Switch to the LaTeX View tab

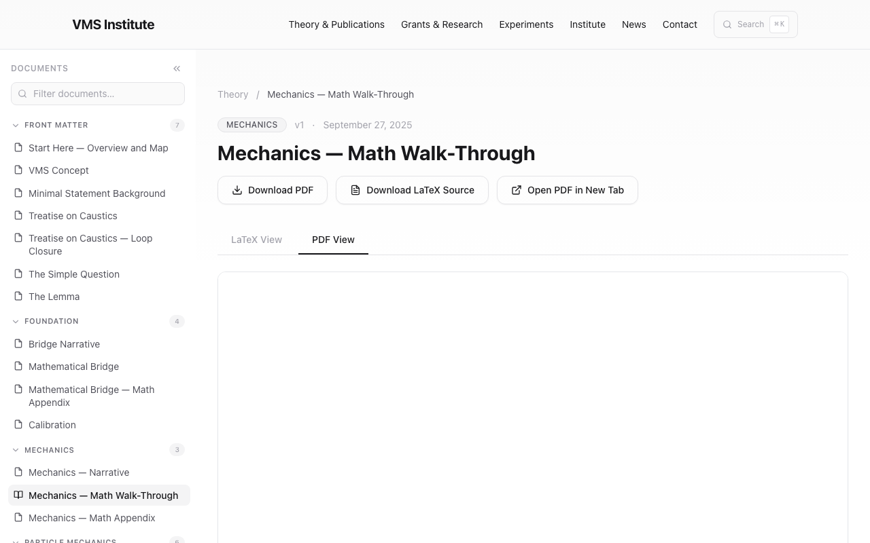[x=256, y=240]
